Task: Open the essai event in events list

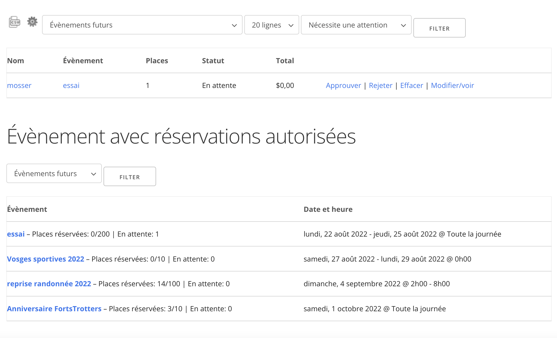Action: click(16, 234)
